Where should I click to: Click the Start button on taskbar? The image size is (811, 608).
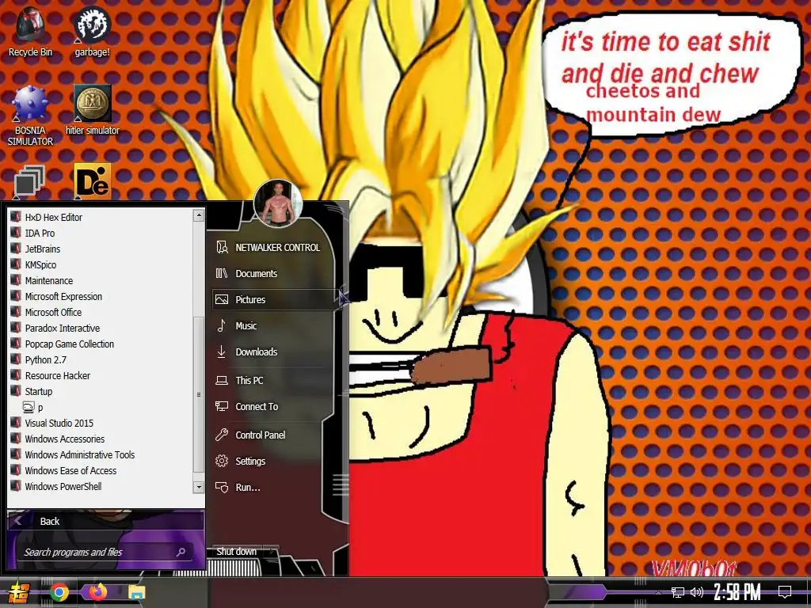pyautogui.click(x=17, y=592)
